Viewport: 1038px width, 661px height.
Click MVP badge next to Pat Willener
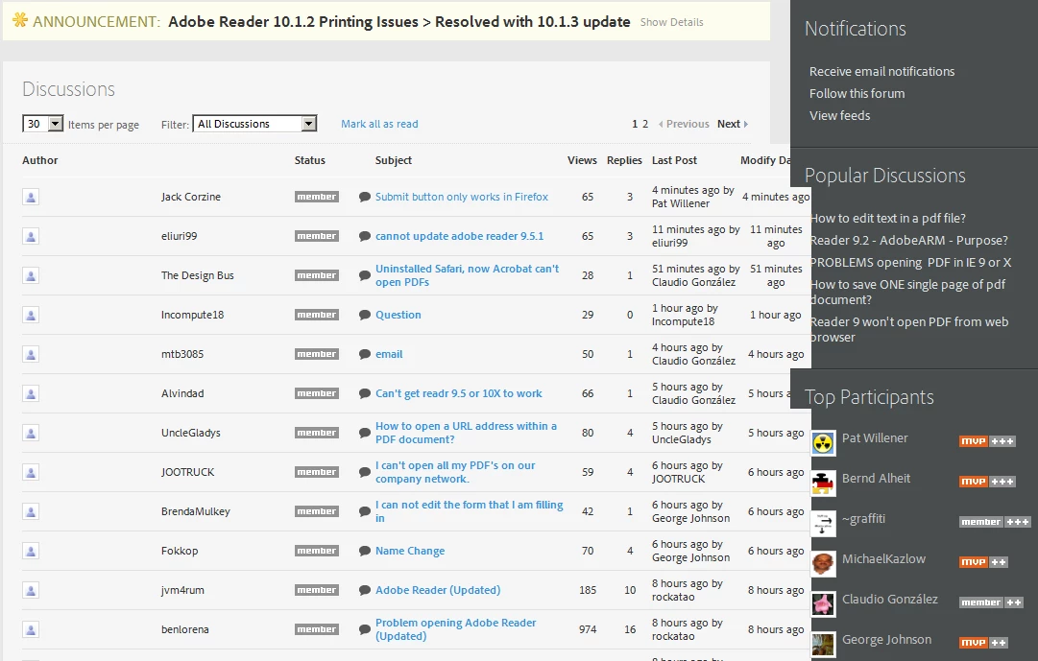(x=987, y=441)
